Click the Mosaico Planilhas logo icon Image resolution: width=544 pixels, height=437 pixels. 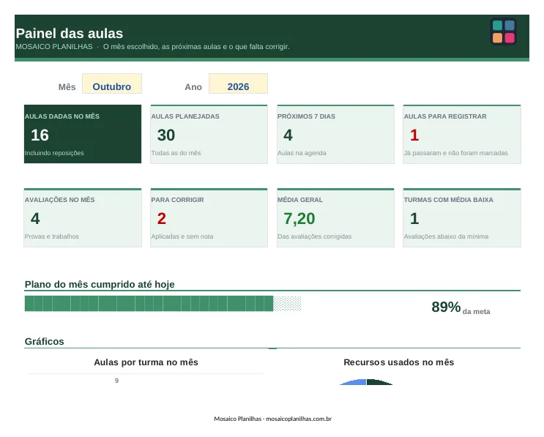click(x=504, y=31)
